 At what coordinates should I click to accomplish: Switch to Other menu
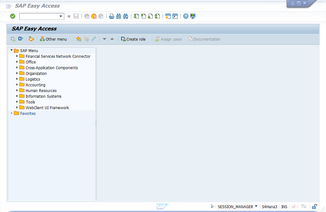(54, 39)
